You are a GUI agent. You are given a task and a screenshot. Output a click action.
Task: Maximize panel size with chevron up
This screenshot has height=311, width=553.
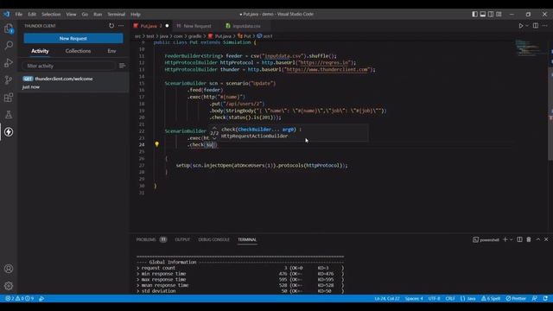[537, 239]
